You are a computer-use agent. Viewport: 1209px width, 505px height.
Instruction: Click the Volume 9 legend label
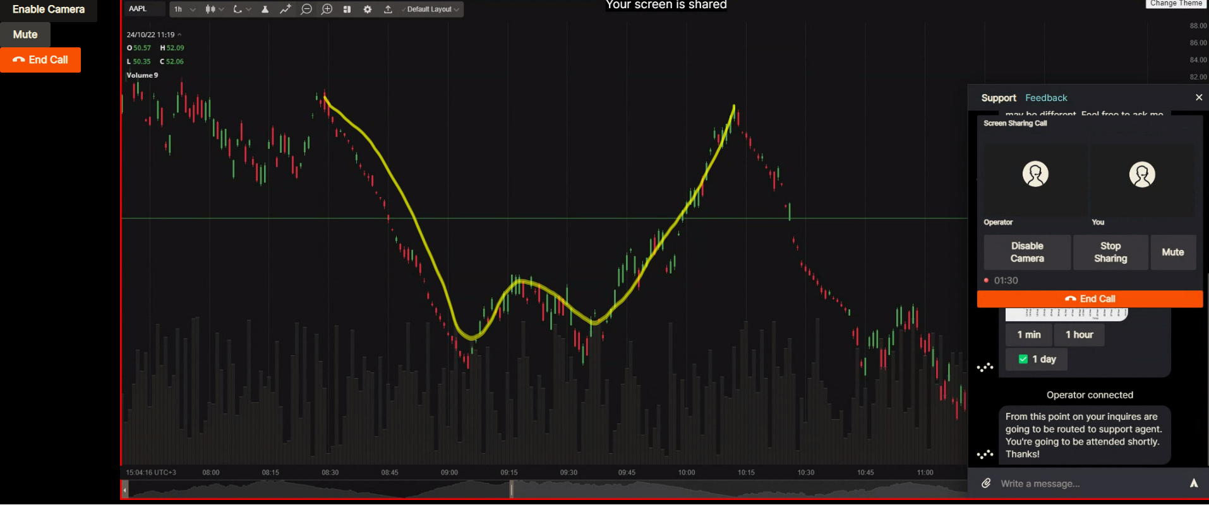142,75
